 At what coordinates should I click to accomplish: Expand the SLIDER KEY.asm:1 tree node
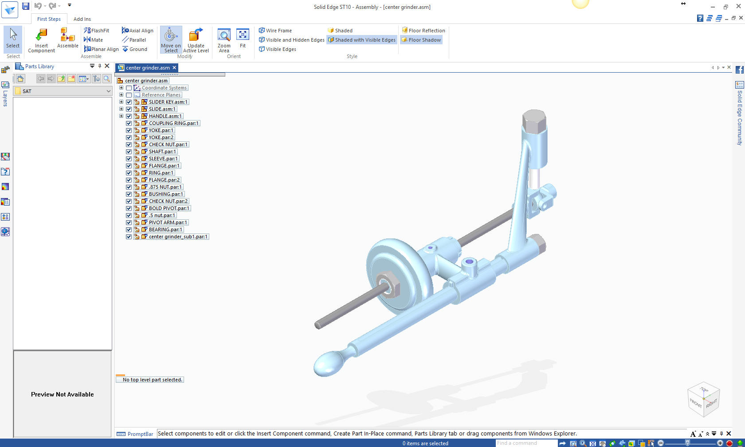pyautogui.click(x=121, y=102)
